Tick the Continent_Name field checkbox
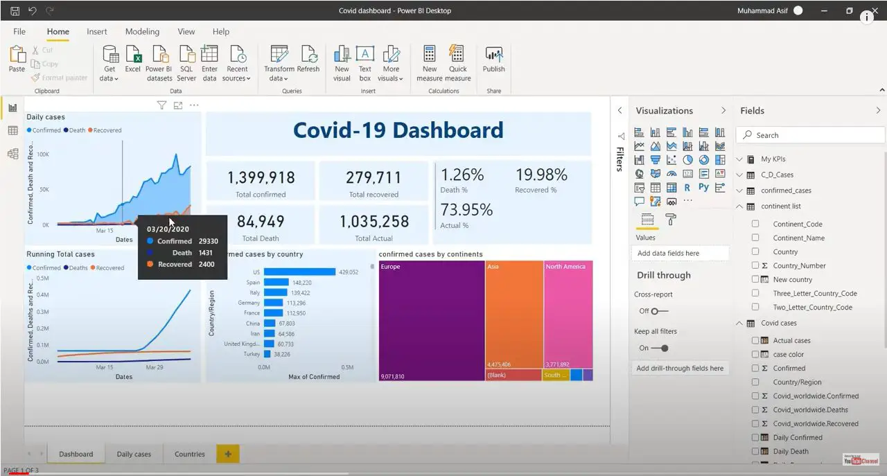Image resolution: width=887 pixels, height=476 pixels. [x=755, y=238]
